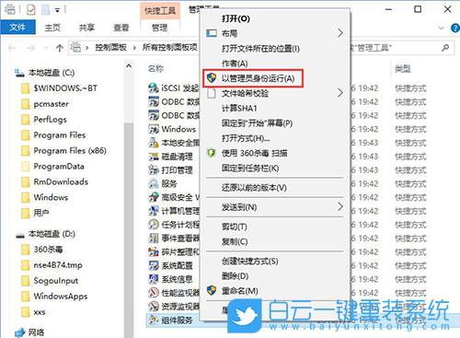Open recent locations dropdown arrow

pyautogui.click(x=46, y=48)
